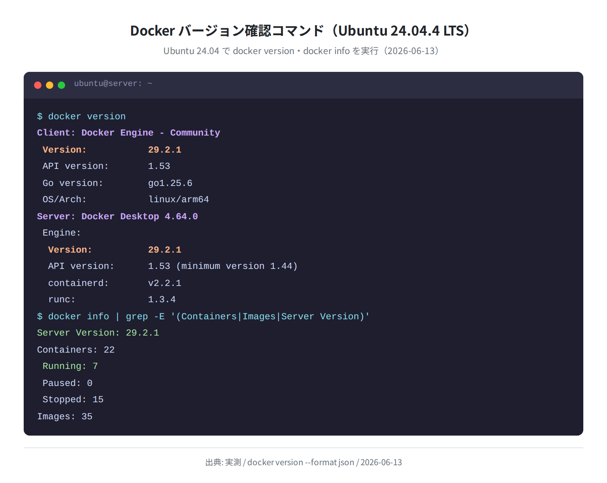Click the red close dot in terminal titlebar
The height and width of the screenshot is (483, 607).
point(38,85)
